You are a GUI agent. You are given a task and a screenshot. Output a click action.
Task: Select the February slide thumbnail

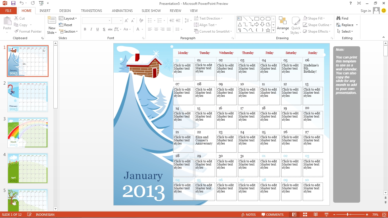tap(28, 97)
